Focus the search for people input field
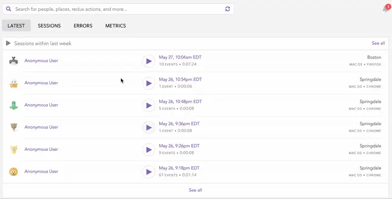This screenshot has width=392, height=199. [118, 9]
